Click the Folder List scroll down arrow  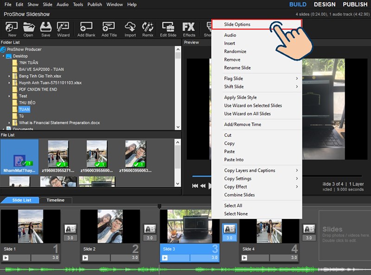(x=178, y=127)
